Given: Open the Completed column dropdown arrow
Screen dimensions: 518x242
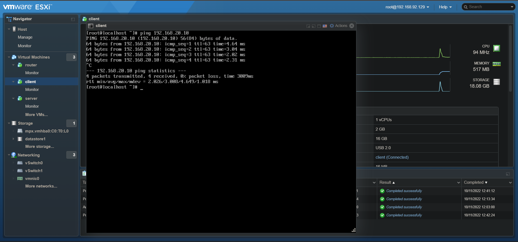Looking at the screenshot, I should (510, 183).
